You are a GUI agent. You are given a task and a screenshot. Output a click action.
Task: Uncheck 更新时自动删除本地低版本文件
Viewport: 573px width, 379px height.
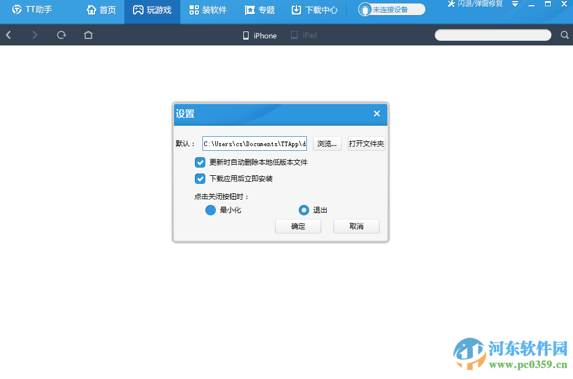pos(200,162)
